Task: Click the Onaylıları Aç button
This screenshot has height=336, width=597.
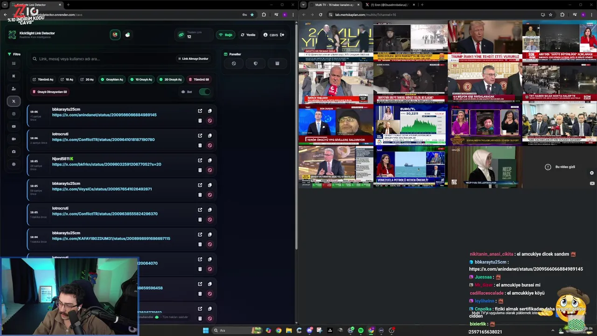Action: (x=112, y=79)
